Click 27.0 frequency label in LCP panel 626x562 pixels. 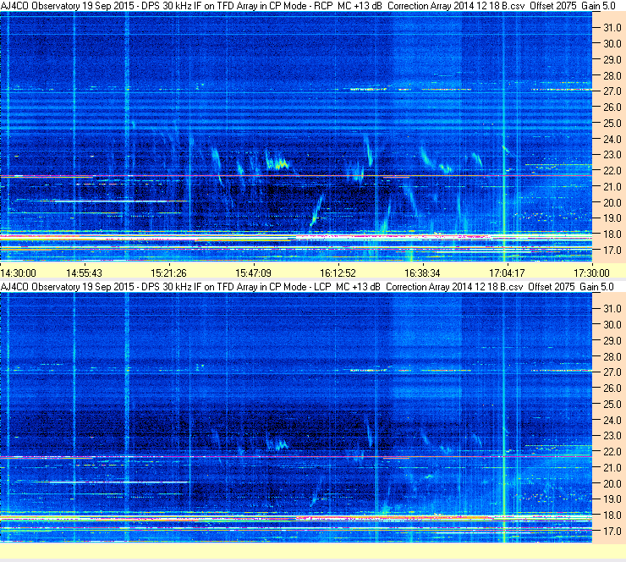612,372
